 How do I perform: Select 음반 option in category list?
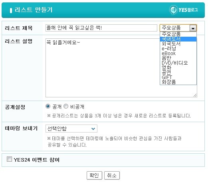[178, 58]
